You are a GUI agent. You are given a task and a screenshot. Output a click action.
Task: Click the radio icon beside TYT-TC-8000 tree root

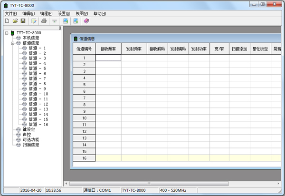pyautogui.click(x=12, y=33)
